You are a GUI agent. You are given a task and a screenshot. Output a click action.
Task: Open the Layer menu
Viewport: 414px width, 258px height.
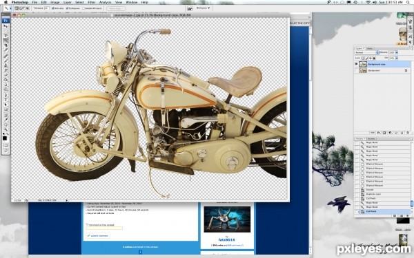68,2
